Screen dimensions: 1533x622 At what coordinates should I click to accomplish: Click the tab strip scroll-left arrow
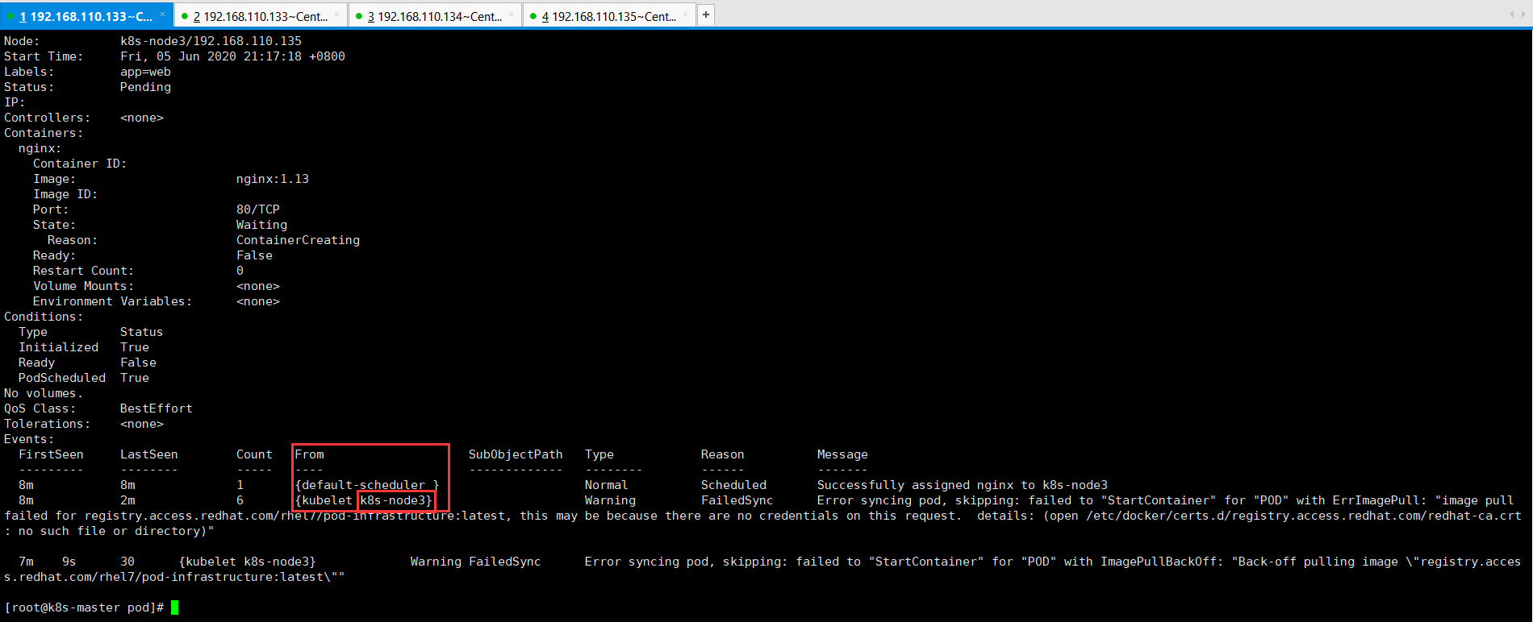pos(1511,15)
